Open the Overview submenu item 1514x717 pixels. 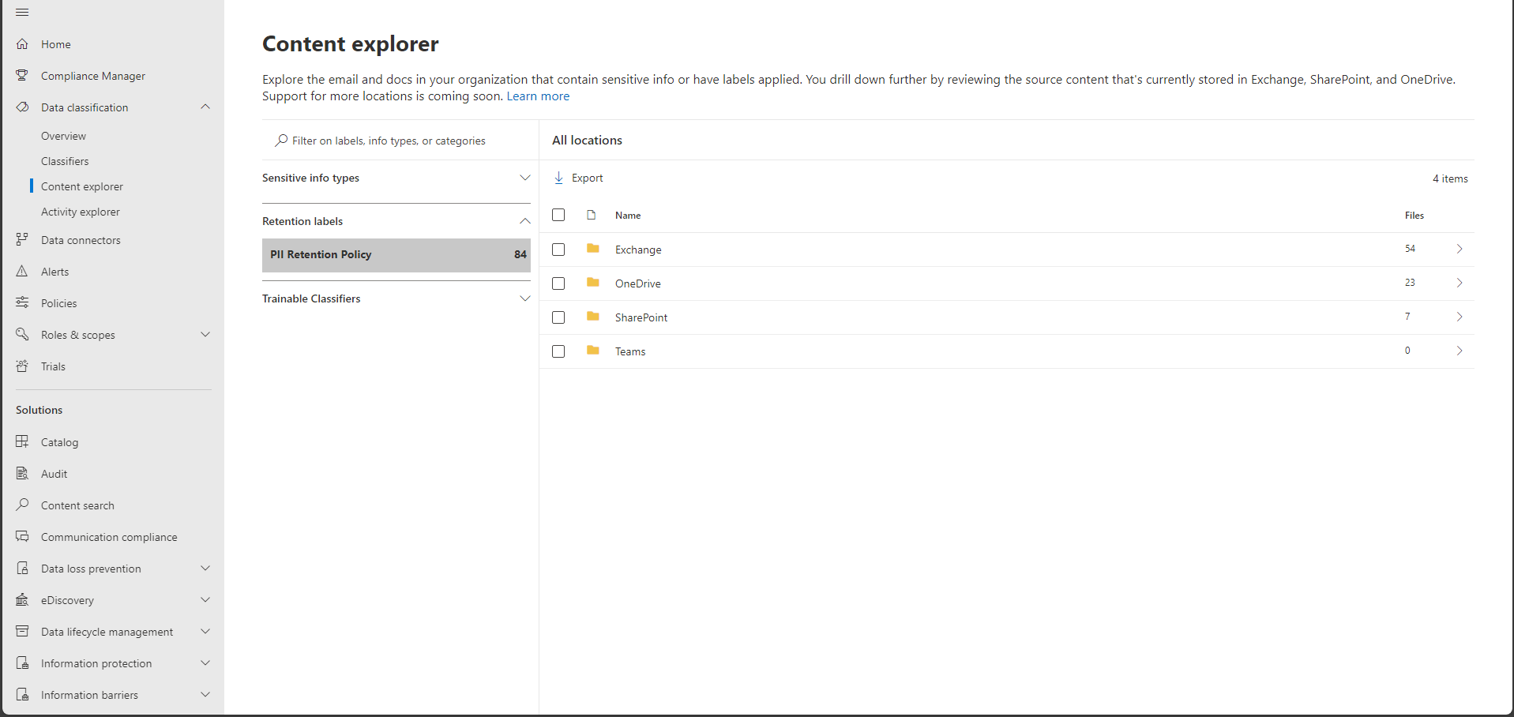tap(63, 136)
